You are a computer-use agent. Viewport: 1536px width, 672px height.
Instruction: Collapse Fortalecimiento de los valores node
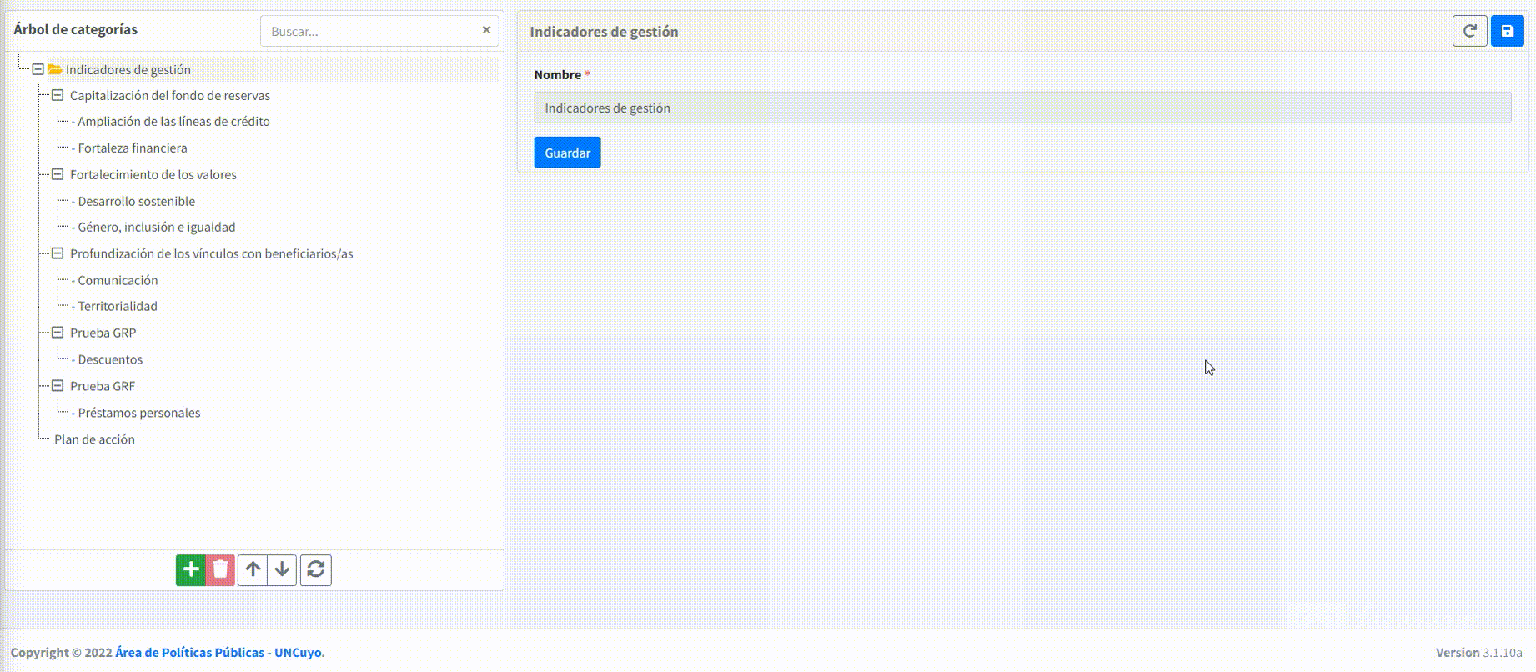tap(58, 174)
